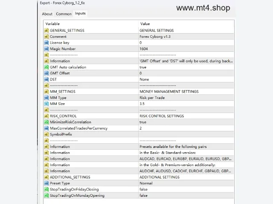Screen dimensions: 273x204
Task: Click the bool icon beside StopTradingOnMondayOpening
Action: tap(46, 195)
